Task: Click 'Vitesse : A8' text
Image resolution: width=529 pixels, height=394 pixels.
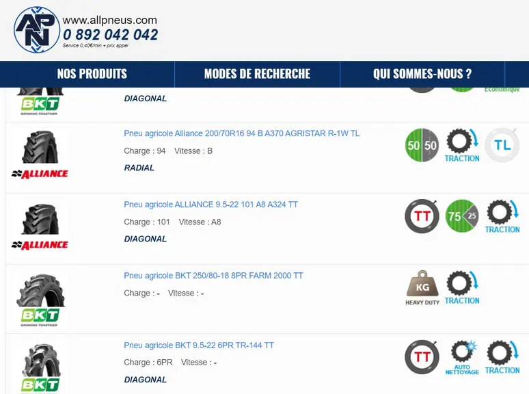Action: [200, 222]
